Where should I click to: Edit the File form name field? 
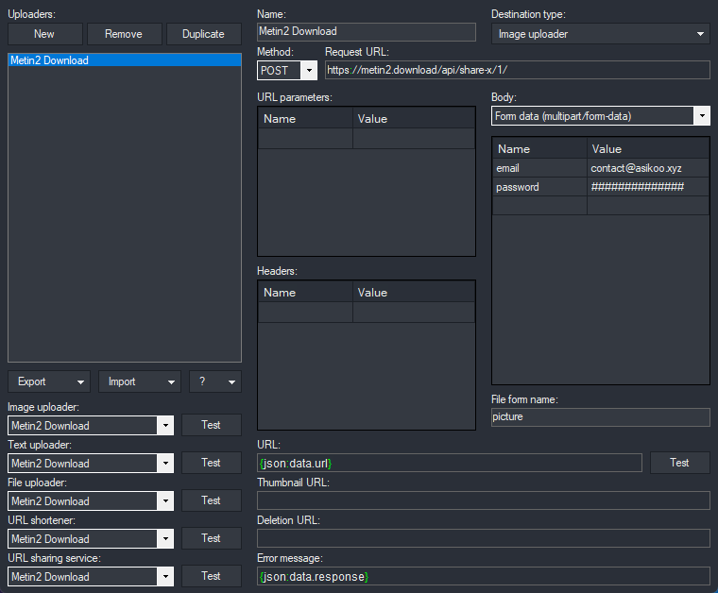(x=601, y=417)
